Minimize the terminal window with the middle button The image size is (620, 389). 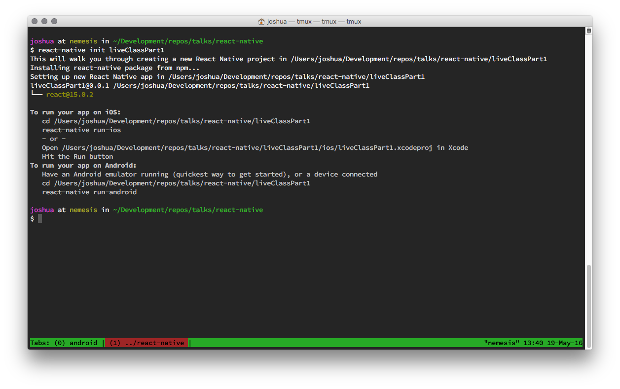click(x=44, y=21)
